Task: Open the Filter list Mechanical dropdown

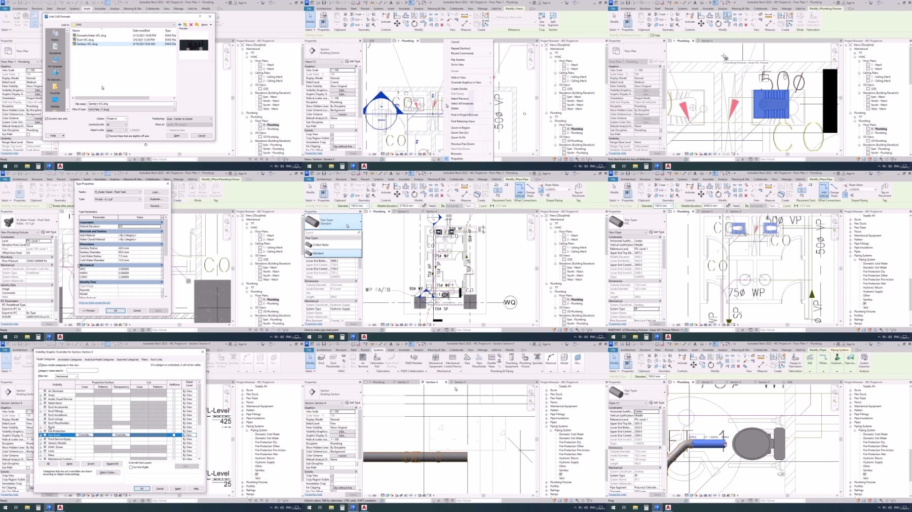Action: [67, 376]
